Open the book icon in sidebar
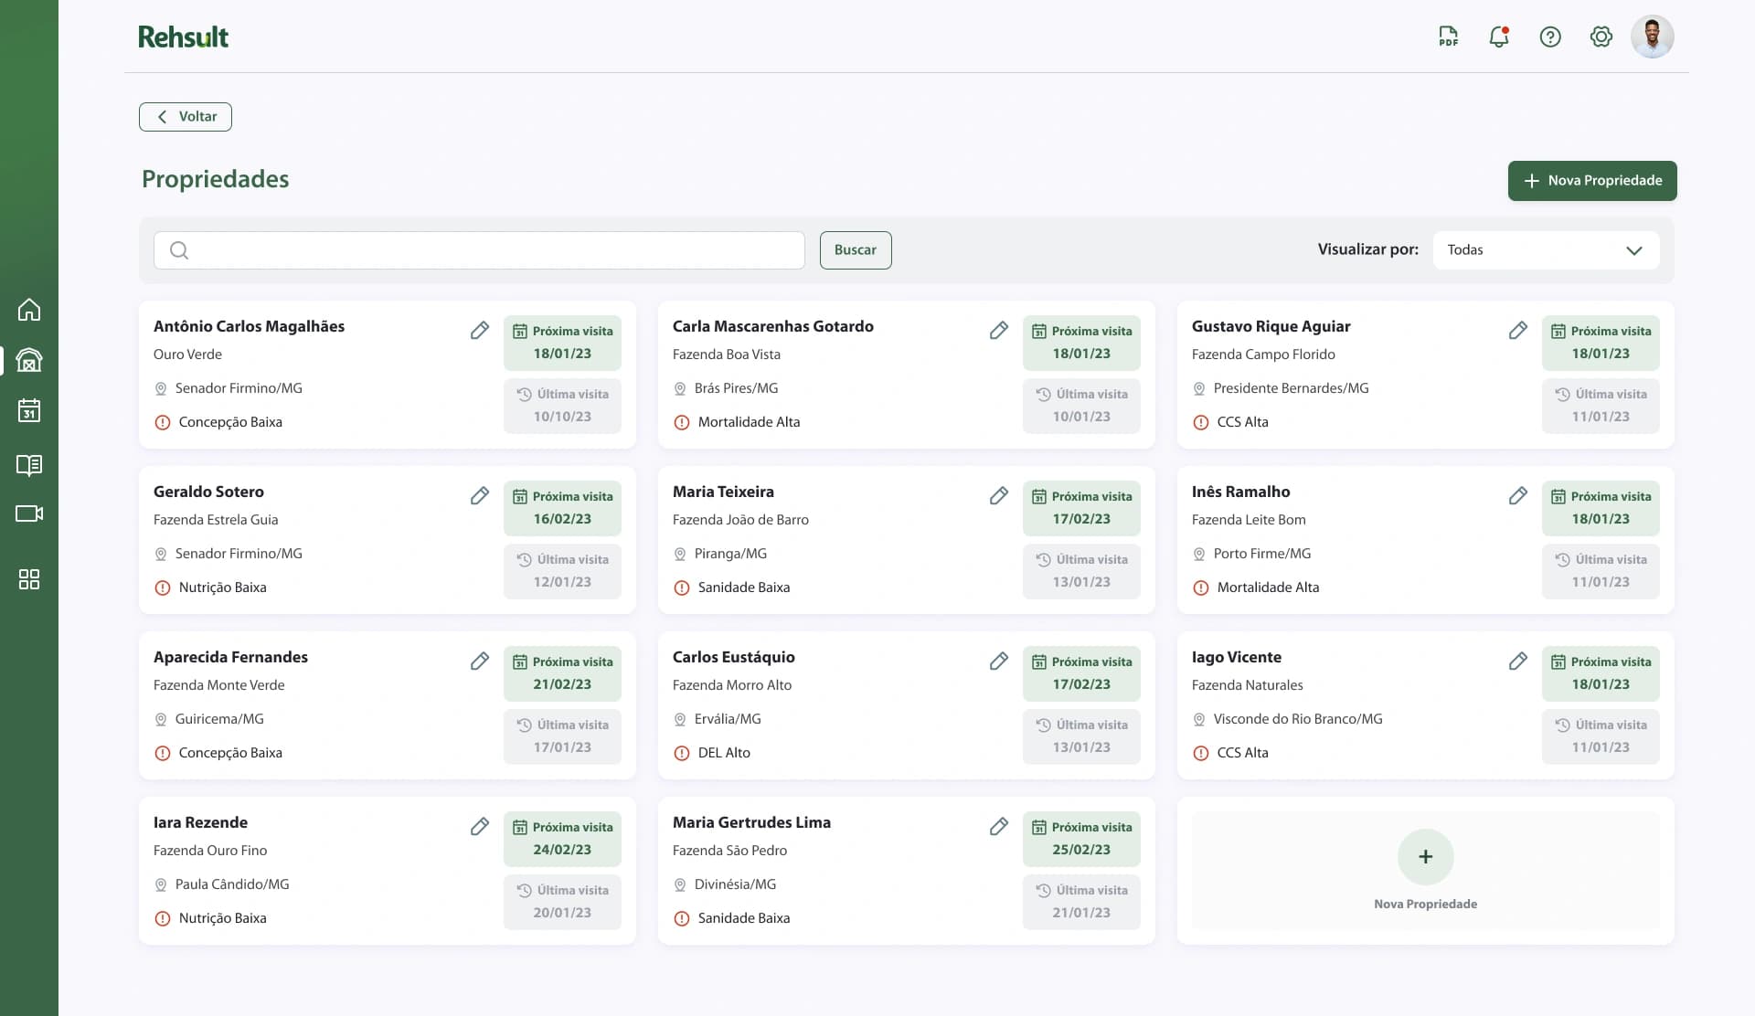The width and height of the screenshot is (1755, 1016). (29, 465)
